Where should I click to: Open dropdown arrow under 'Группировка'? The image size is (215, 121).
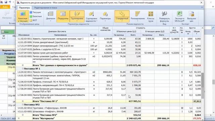point(77,21)
